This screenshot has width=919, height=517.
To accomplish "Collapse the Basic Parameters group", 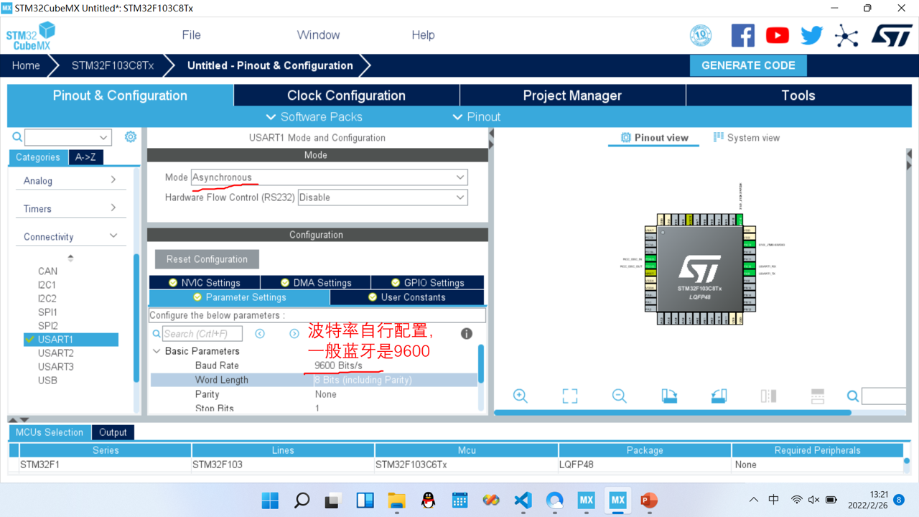I will point(157,351).
